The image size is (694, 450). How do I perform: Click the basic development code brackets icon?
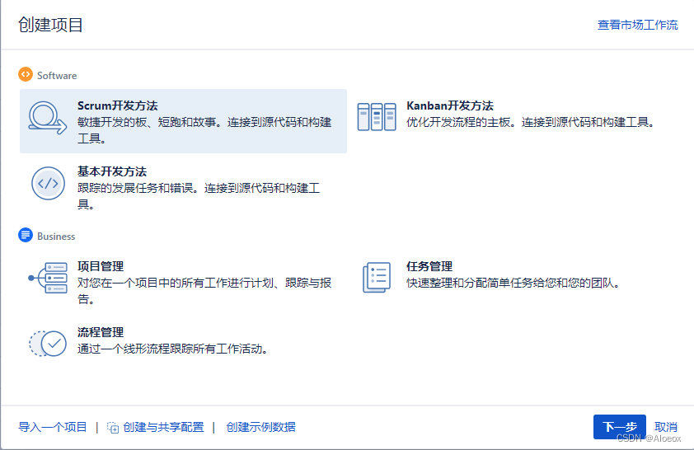click(48, 183)
